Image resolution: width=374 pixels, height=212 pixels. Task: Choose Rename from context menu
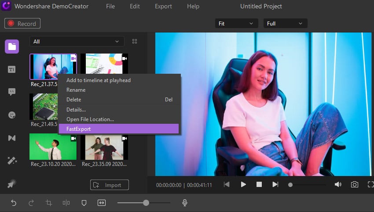coord(118,90)
